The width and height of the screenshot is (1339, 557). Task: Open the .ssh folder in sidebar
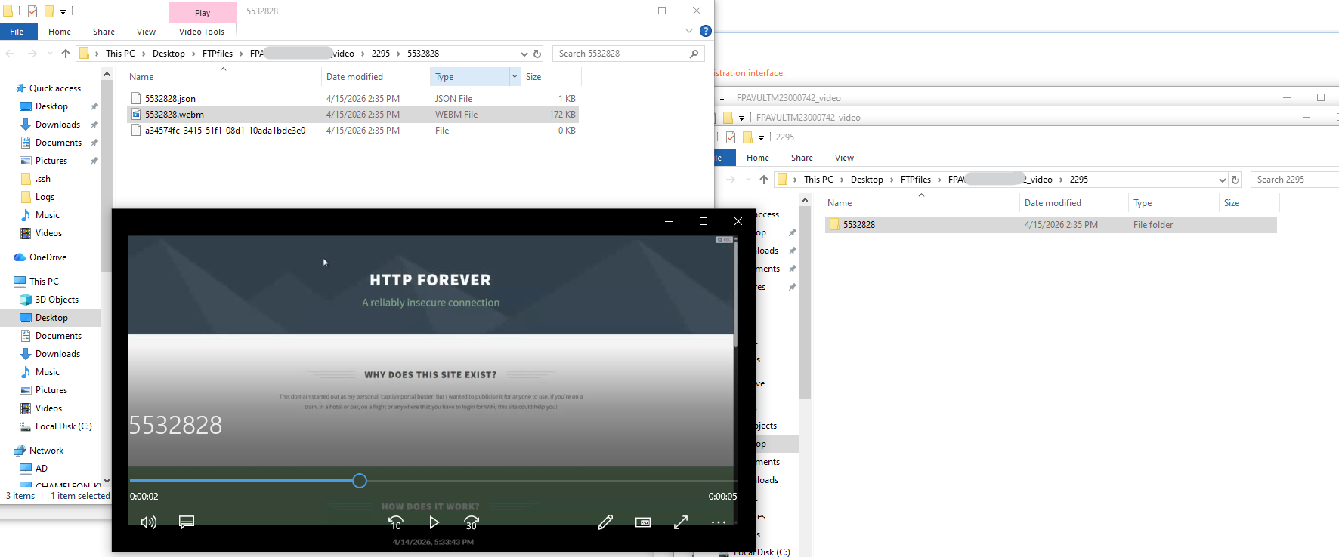click(43, 179)
